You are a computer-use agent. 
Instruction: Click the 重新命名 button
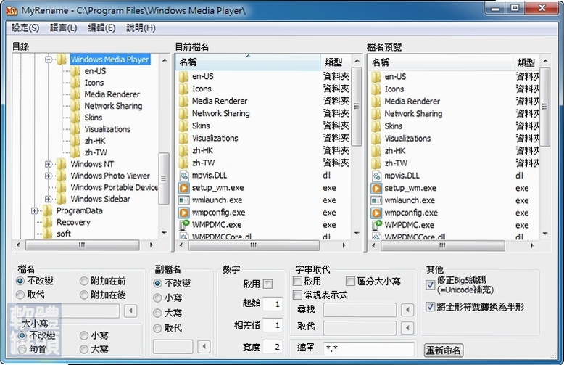tap(444, 350)
